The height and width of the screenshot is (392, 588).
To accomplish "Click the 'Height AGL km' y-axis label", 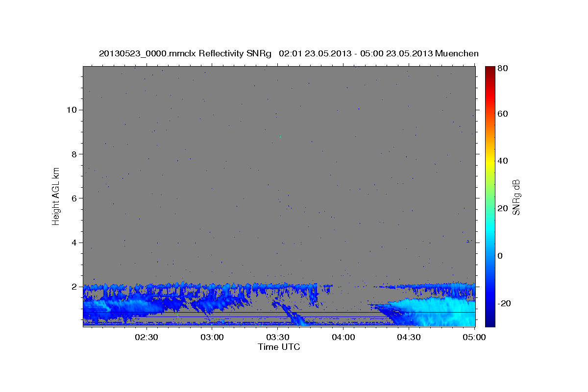I will (56, 196).
